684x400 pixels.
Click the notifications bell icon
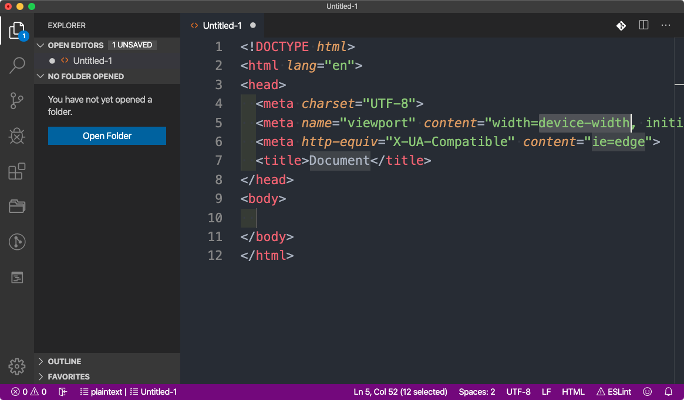pos(668,392)
